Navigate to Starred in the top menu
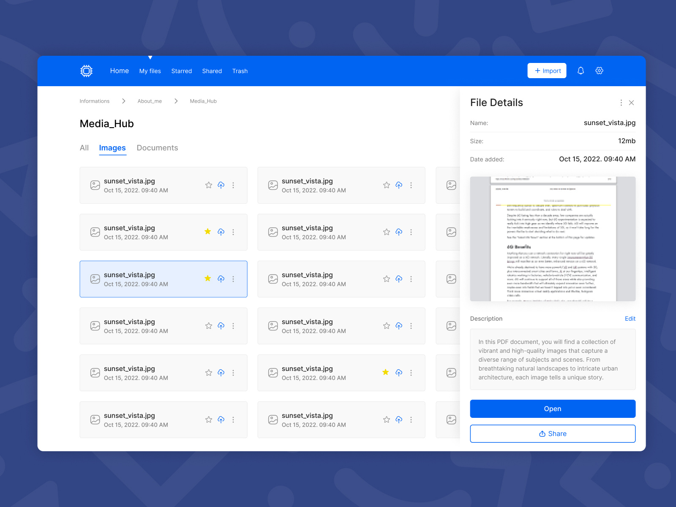 181,71
